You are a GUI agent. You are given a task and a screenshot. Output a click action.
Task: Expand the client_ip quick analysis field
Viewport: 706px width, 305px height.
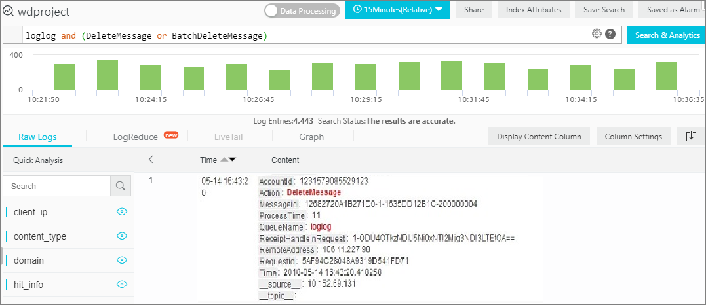pos(31,212)
